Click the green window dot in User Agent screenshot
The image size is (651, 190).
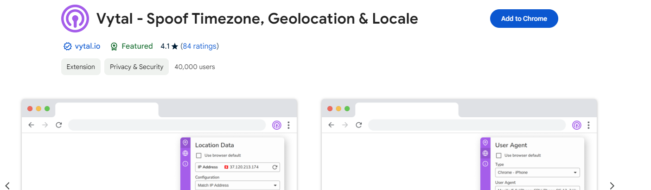(347, 109)
